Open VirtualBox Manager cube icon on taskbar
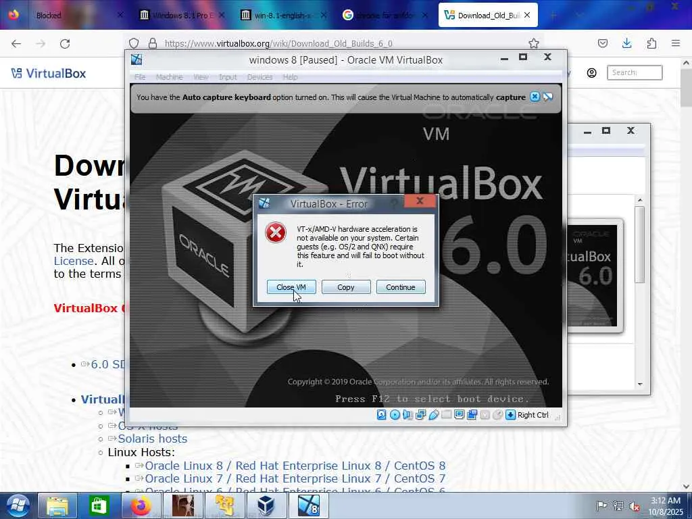 coord(266,505)
